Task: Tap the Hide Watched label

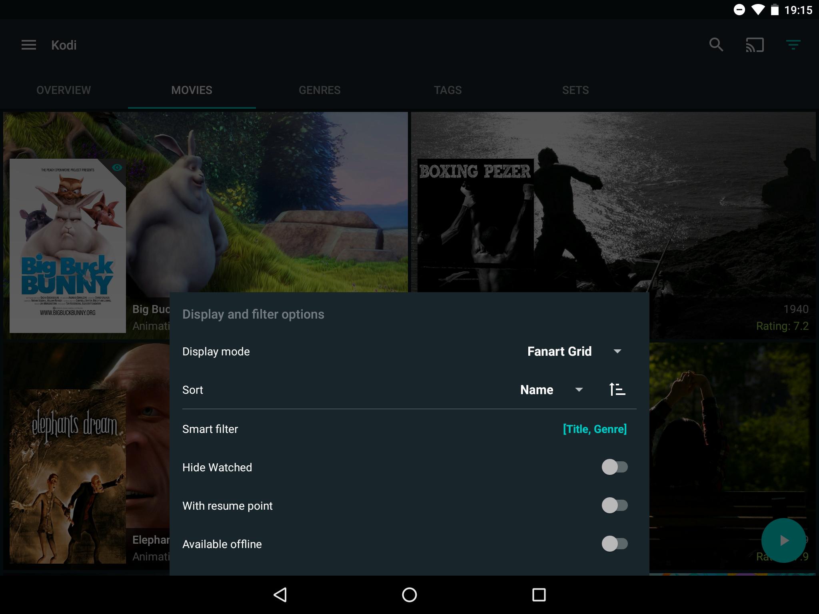Action: coord(217,467)
